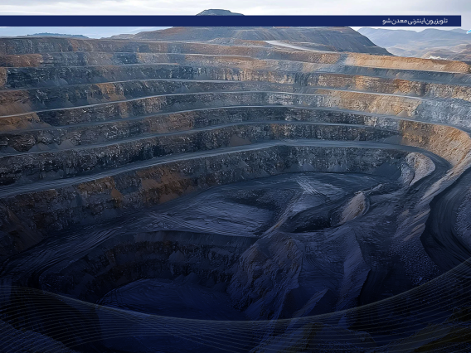Click the blue wavy line overlay at bottom
The width and height of the screenshot is (471, 353).
pyautogui.click(x=235, y=324)
